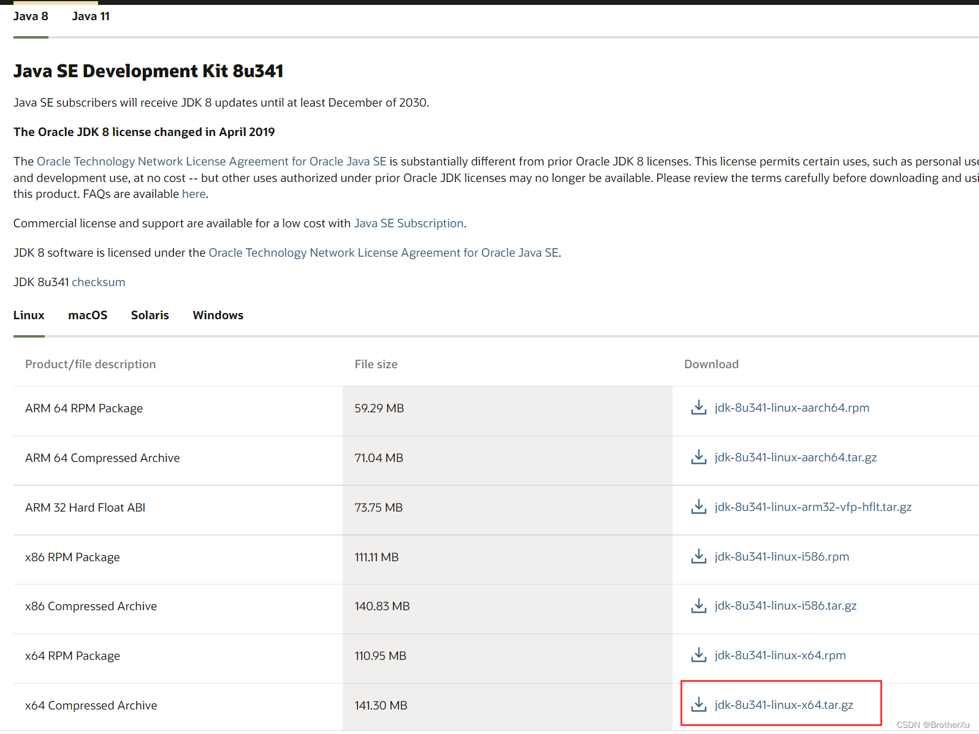
Task: Download jdk-8u341-linux-arm32-vfp-hflt.tar.gz link
Action: click(813, 507)
